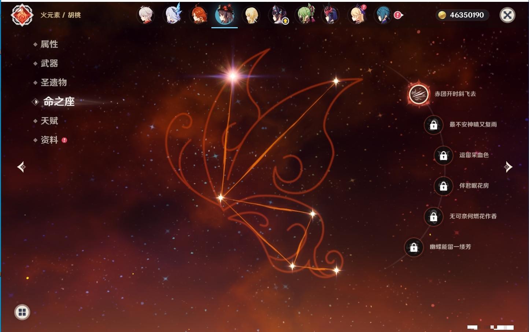Open the unlocked constellation 赤团开时斜飞去

click(419, 94)
